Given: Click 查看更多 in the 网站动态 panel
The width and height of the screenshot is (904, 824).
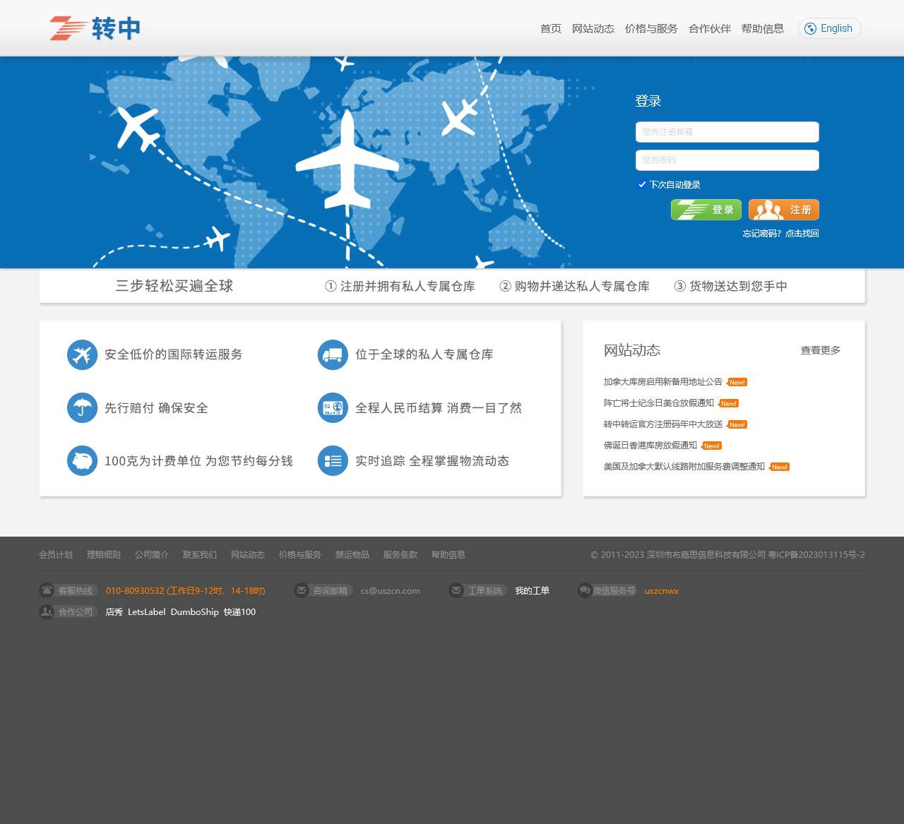Looking at the screenshot, I should tap(821, 350).
